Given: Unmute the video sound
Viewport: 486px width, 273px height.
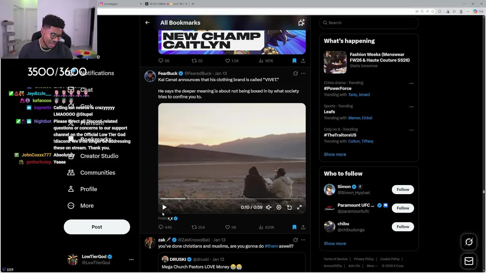Looking at the screenshot, I should (268, 207).
